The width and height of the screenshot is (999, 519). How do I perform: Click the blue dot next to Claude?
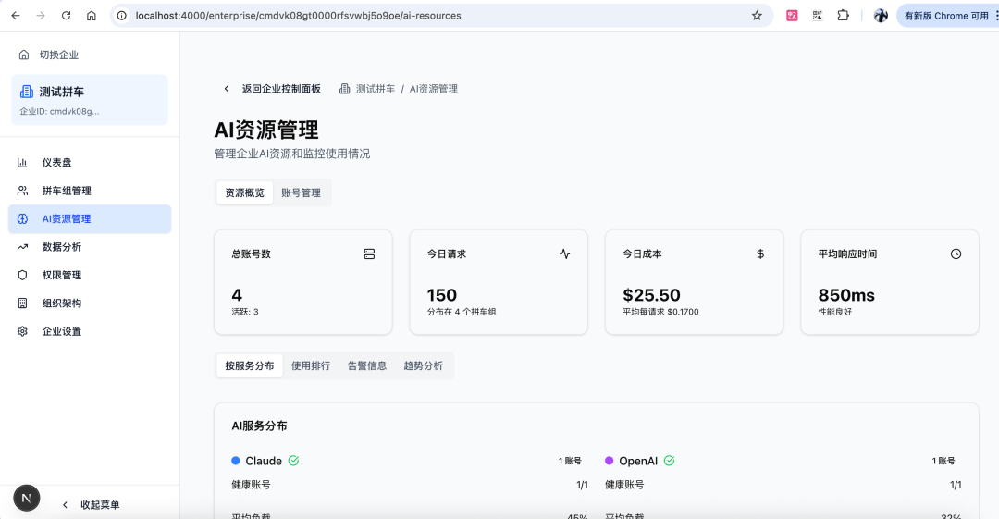[x=236, y=461]
